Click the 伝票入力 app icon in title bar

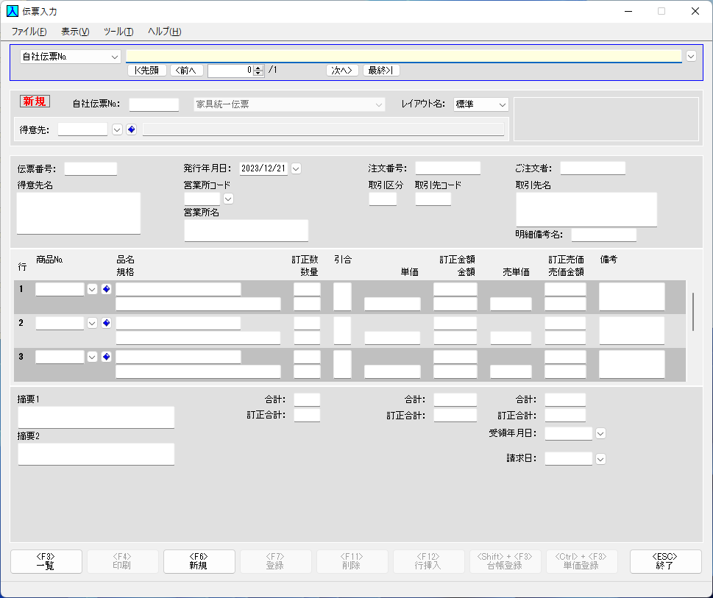click(x=13, y=11)
